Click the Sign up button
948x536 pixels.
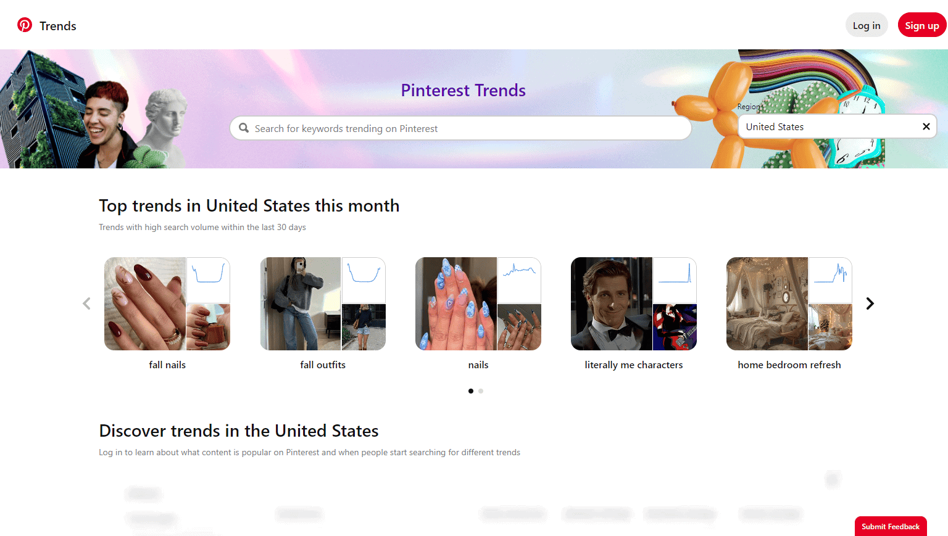tap(922, 25)
